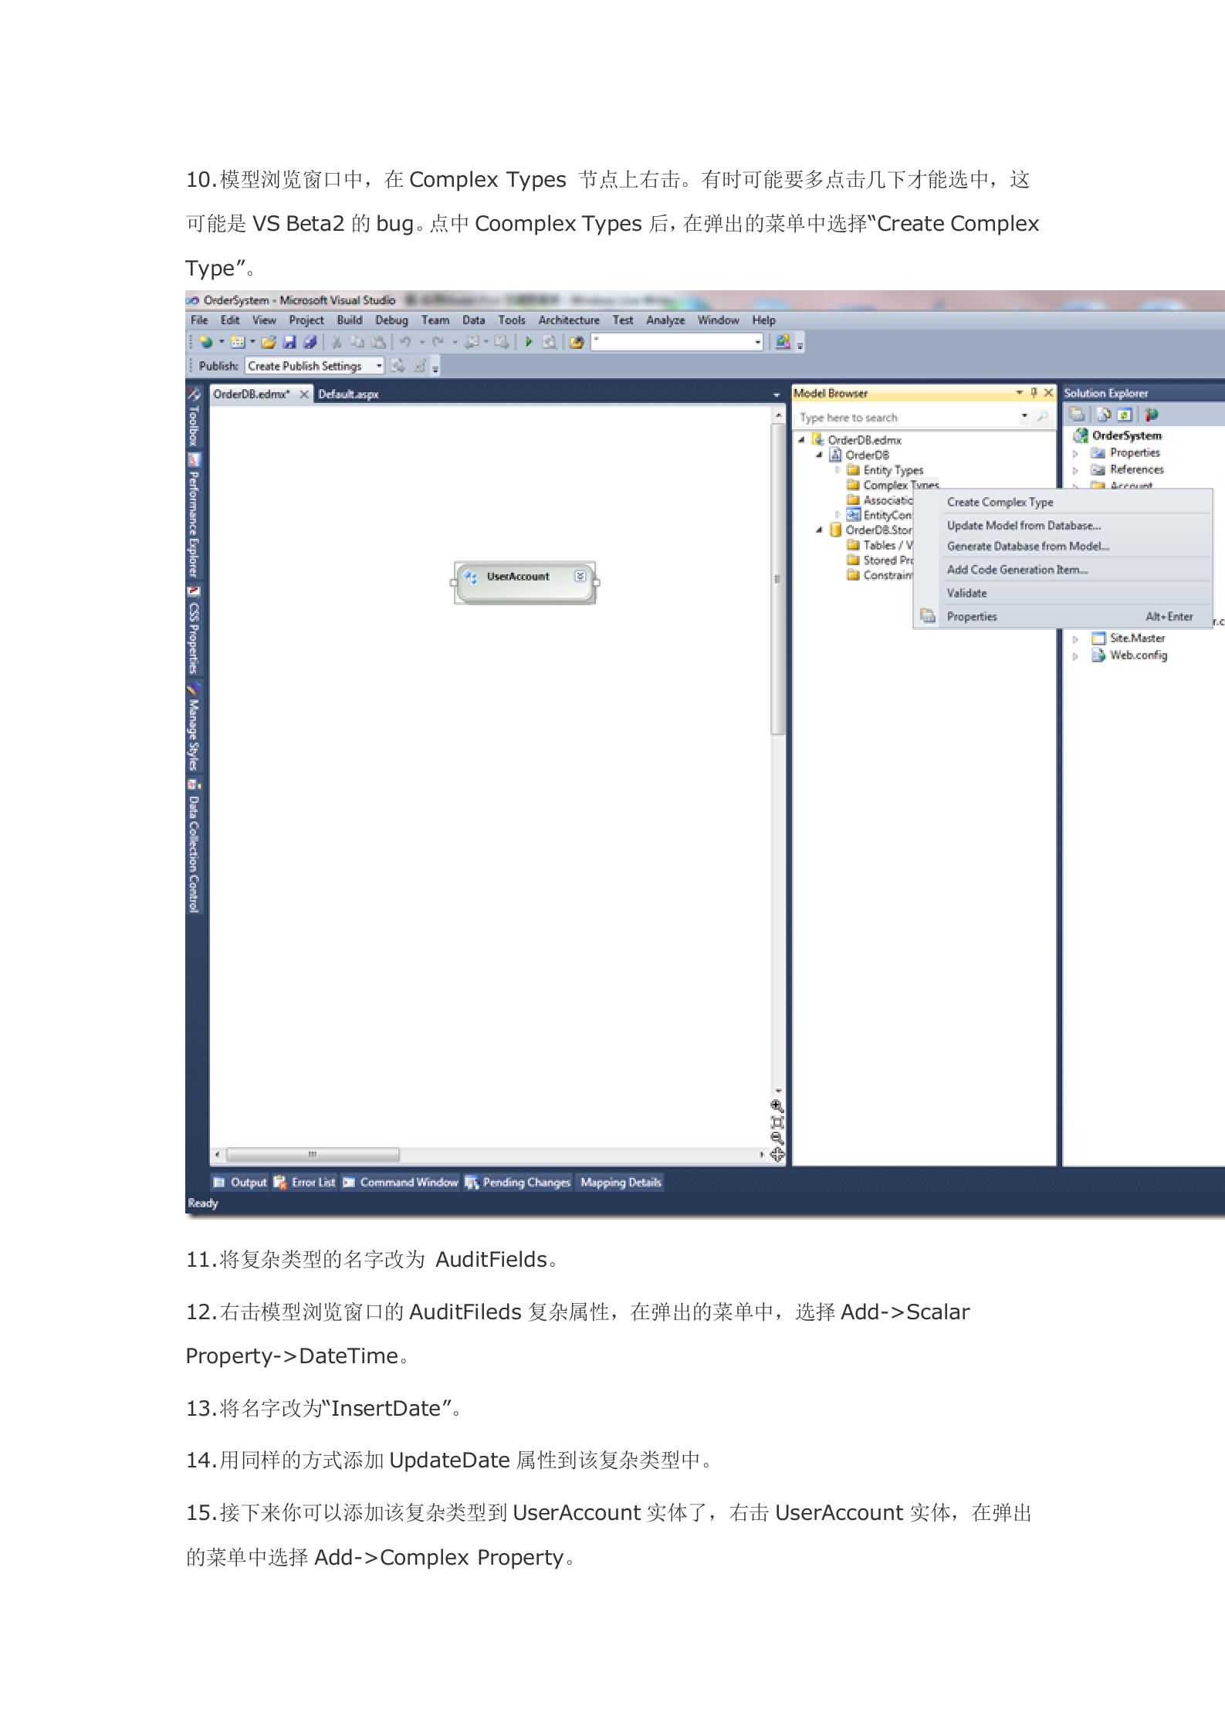Click the green Start Debugging arrow
Screen dimensions: 1225x1733
(529, 342)
